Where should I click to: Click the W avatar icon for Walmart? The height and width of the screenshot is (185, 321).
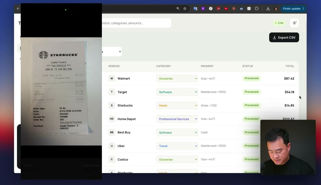112,78
